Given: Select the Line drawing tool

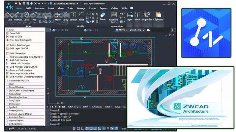Looking at the screenshot, I should (9, 16).
